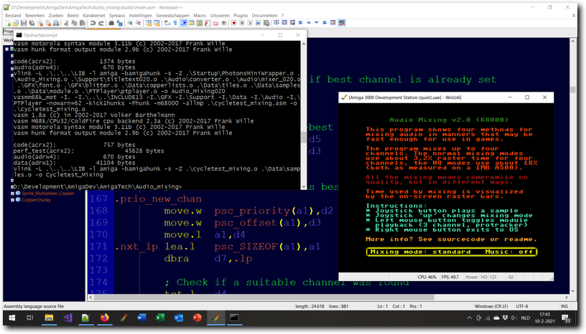586x334 pixels.
Task: Print the document using the printer icon
Action: pyautogui.click(x=56, y=23)
